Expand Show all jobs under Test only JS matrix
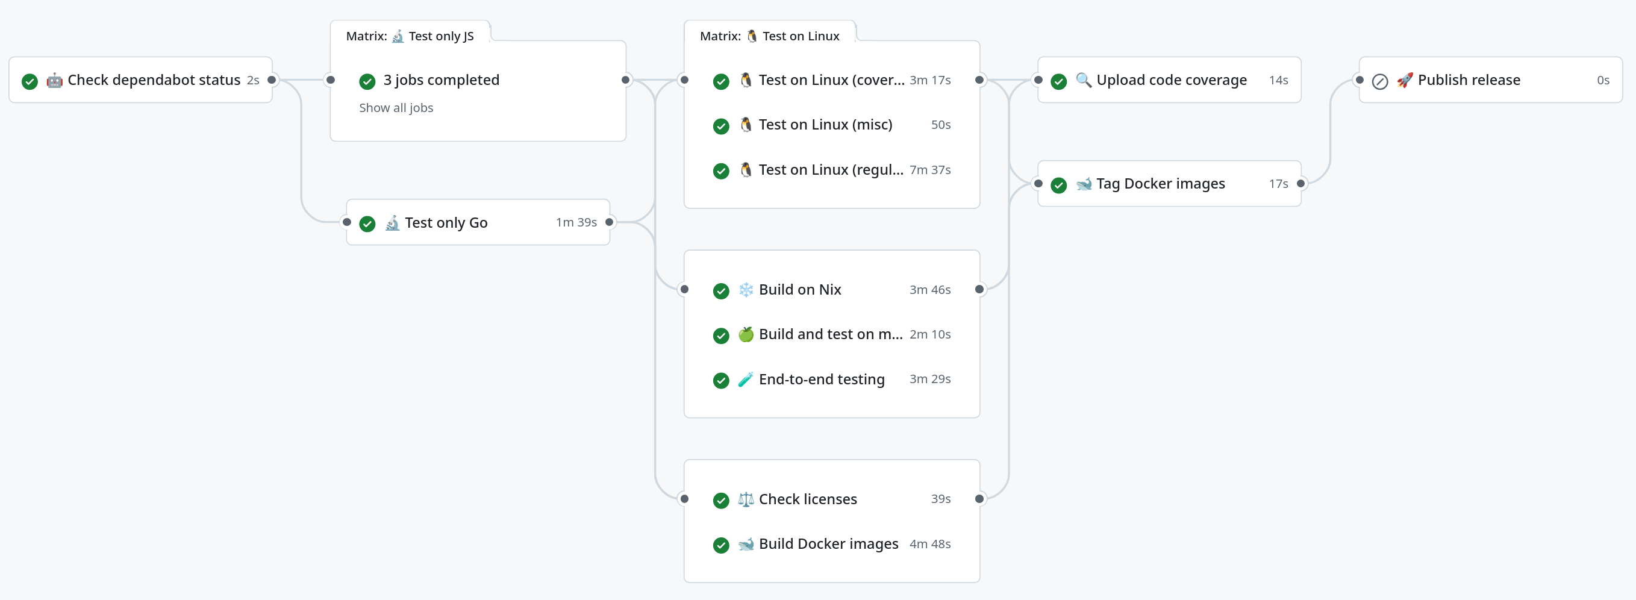The height and width of the screenshot is (600, 1636). click(x=396, y=108)
